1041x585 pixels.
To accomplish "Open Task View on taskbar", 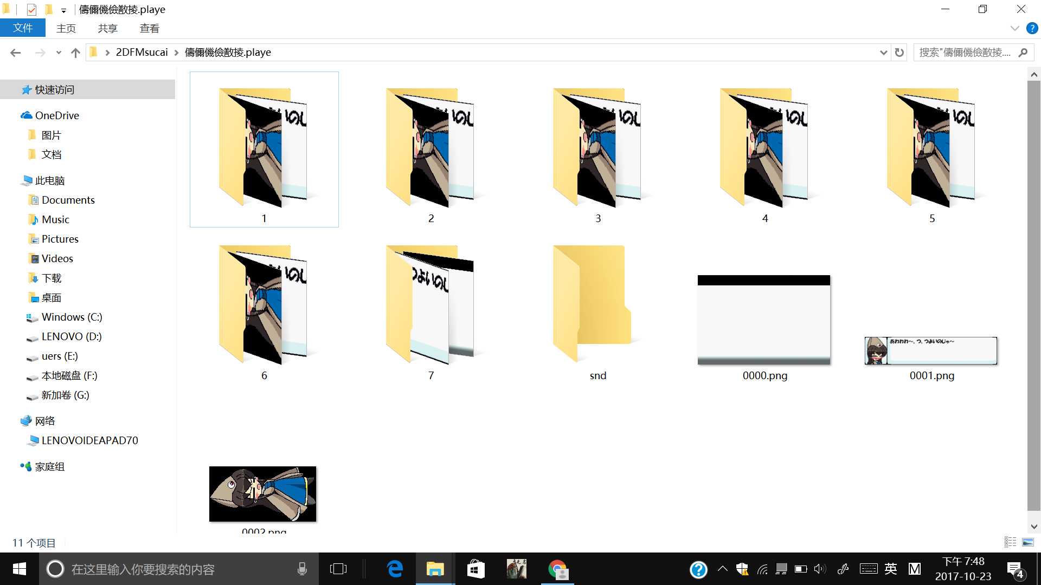I will tap(338, 569).
